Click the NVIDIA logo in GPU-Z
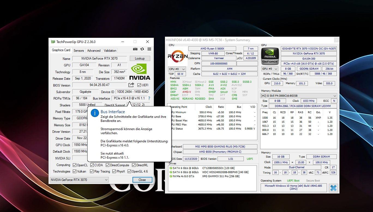 click(x=140, y=72)
